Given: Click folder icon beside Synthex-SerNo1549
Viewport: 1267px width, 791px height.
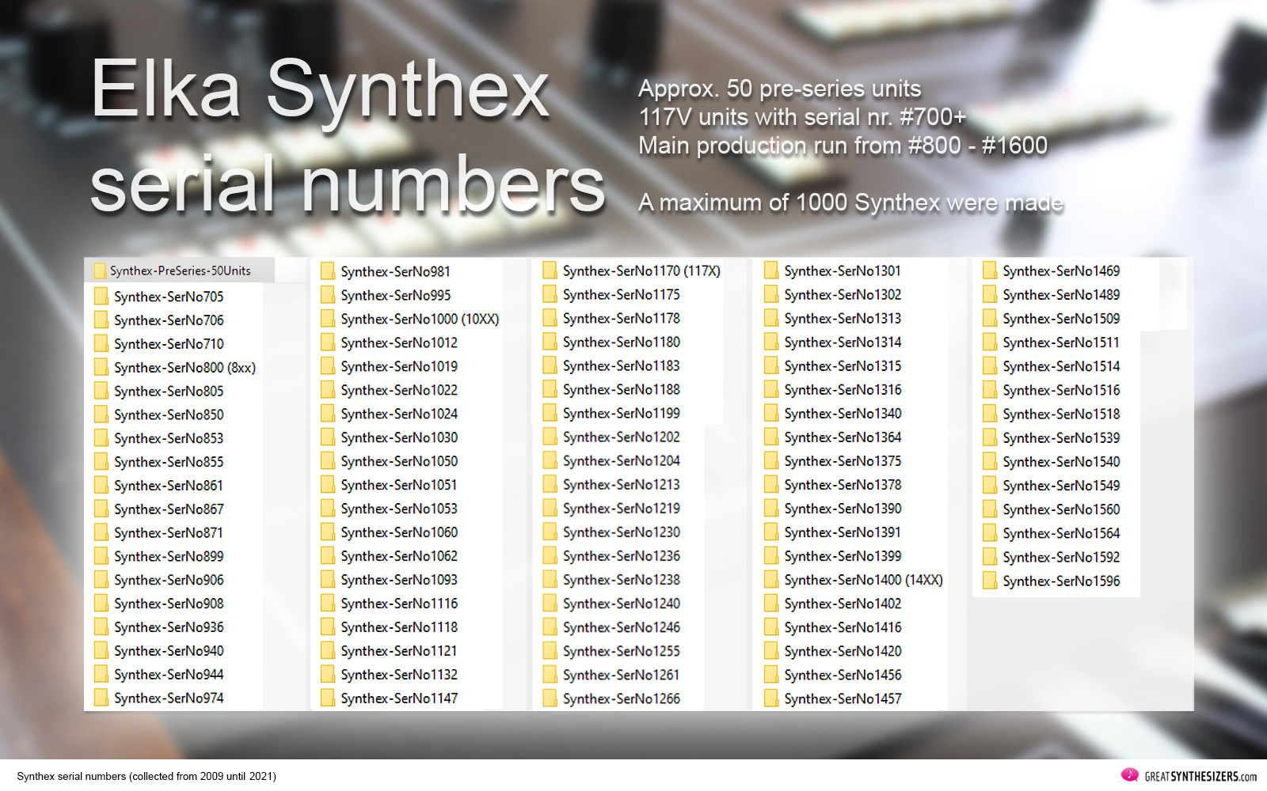Looking at the screenshot, I should 989,486.
